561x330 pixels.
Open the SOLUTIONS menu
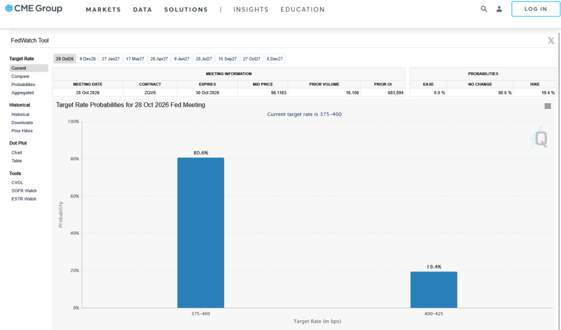(x=186, y=10)
